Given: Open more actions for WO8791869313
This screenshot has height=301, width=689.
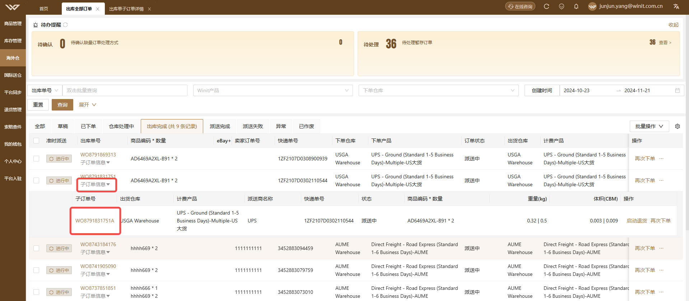Looking at the screenshot, I should pyautogui.click(x=661, y=159).
